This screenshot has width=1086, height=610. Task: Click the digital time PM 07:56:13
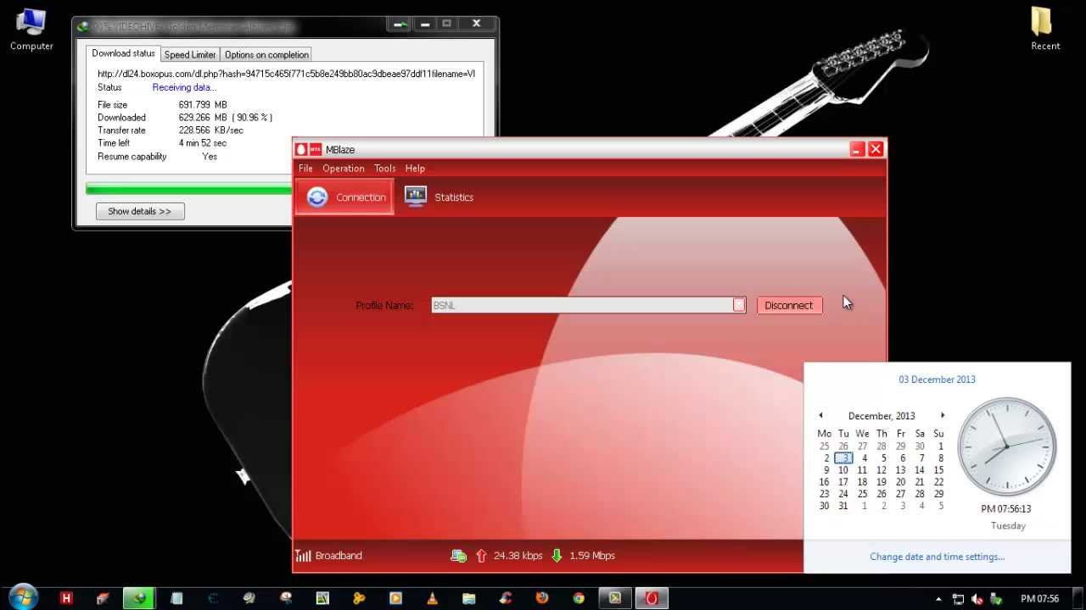(x=1006, y=509)
